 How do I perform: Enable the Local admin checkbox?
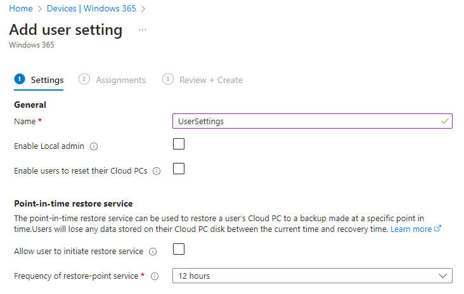pyautogui.click(x=179, y=144)
